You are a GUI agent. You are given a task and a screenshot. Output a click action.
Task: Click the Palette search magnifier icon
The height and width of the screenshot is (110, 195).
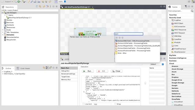tap(192, 11)
